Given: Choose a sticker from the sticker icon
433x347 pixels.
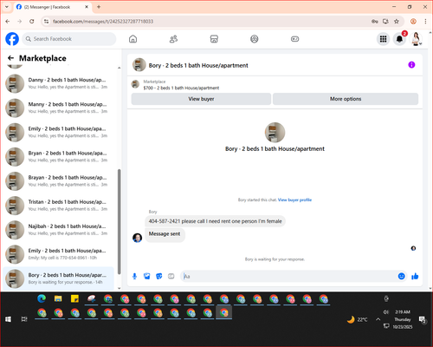Looking at the screenshot, I should pos(159,276).
